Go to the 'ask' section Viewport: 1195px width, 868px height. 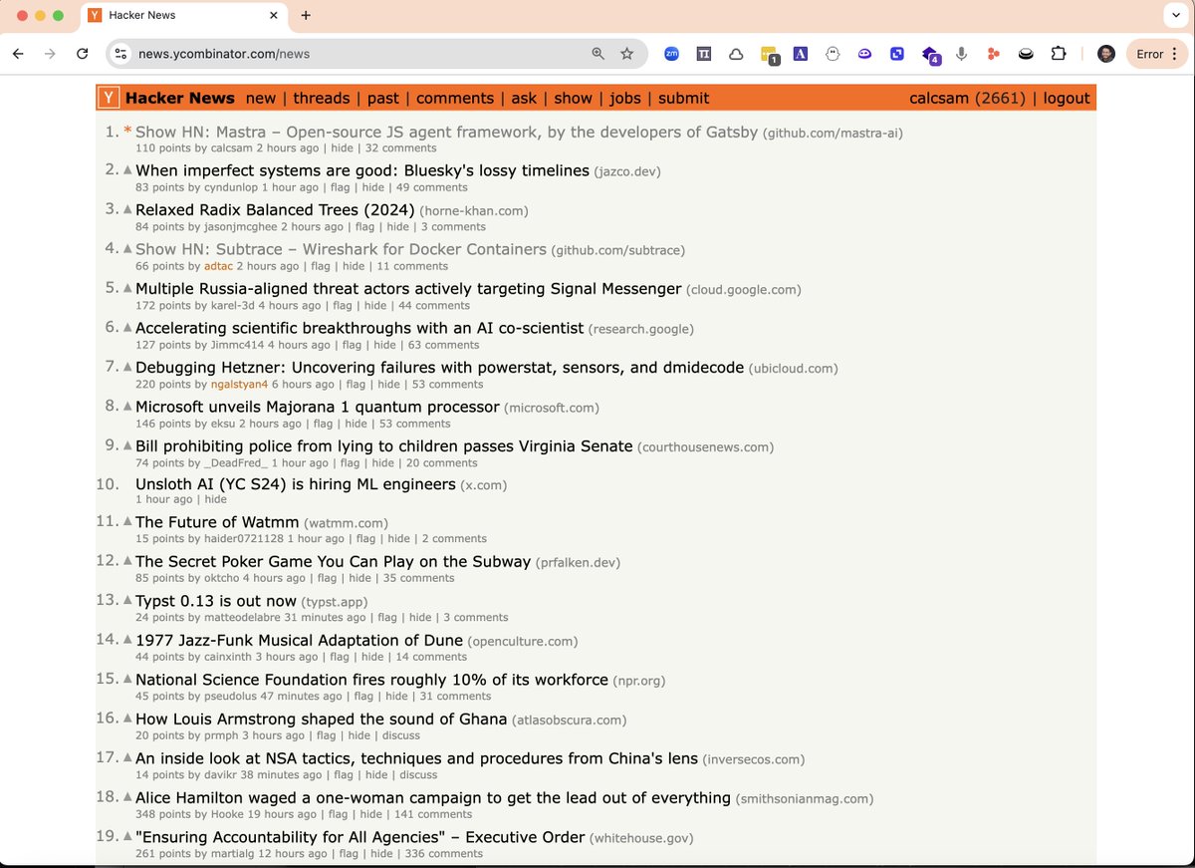click(524, 98)
